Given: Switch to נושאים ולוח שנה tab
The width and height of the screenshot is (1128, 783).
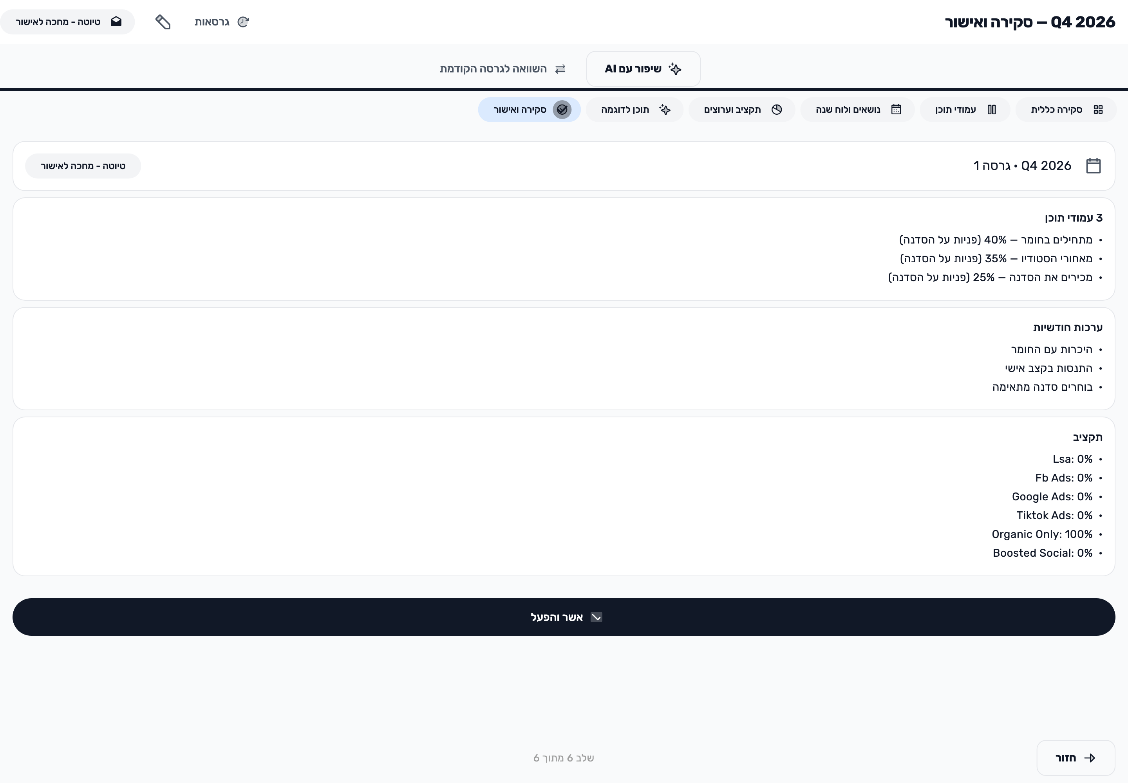Looking at the screenshot, I should click(857, 110).
